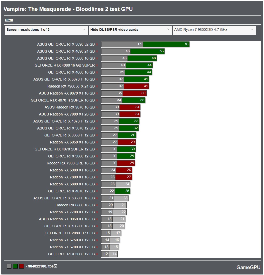This screenshot has height=275, width=264.
Task: Open the AMD Ryzen 7 9800X3D processor dropdown
Action: tap(214, 30)
